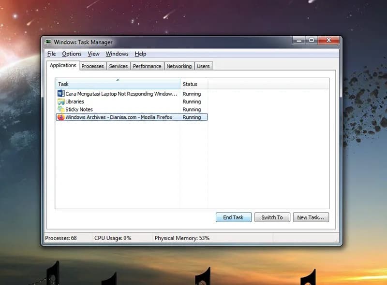Click the Word document icon in task list

click(60, 94)
